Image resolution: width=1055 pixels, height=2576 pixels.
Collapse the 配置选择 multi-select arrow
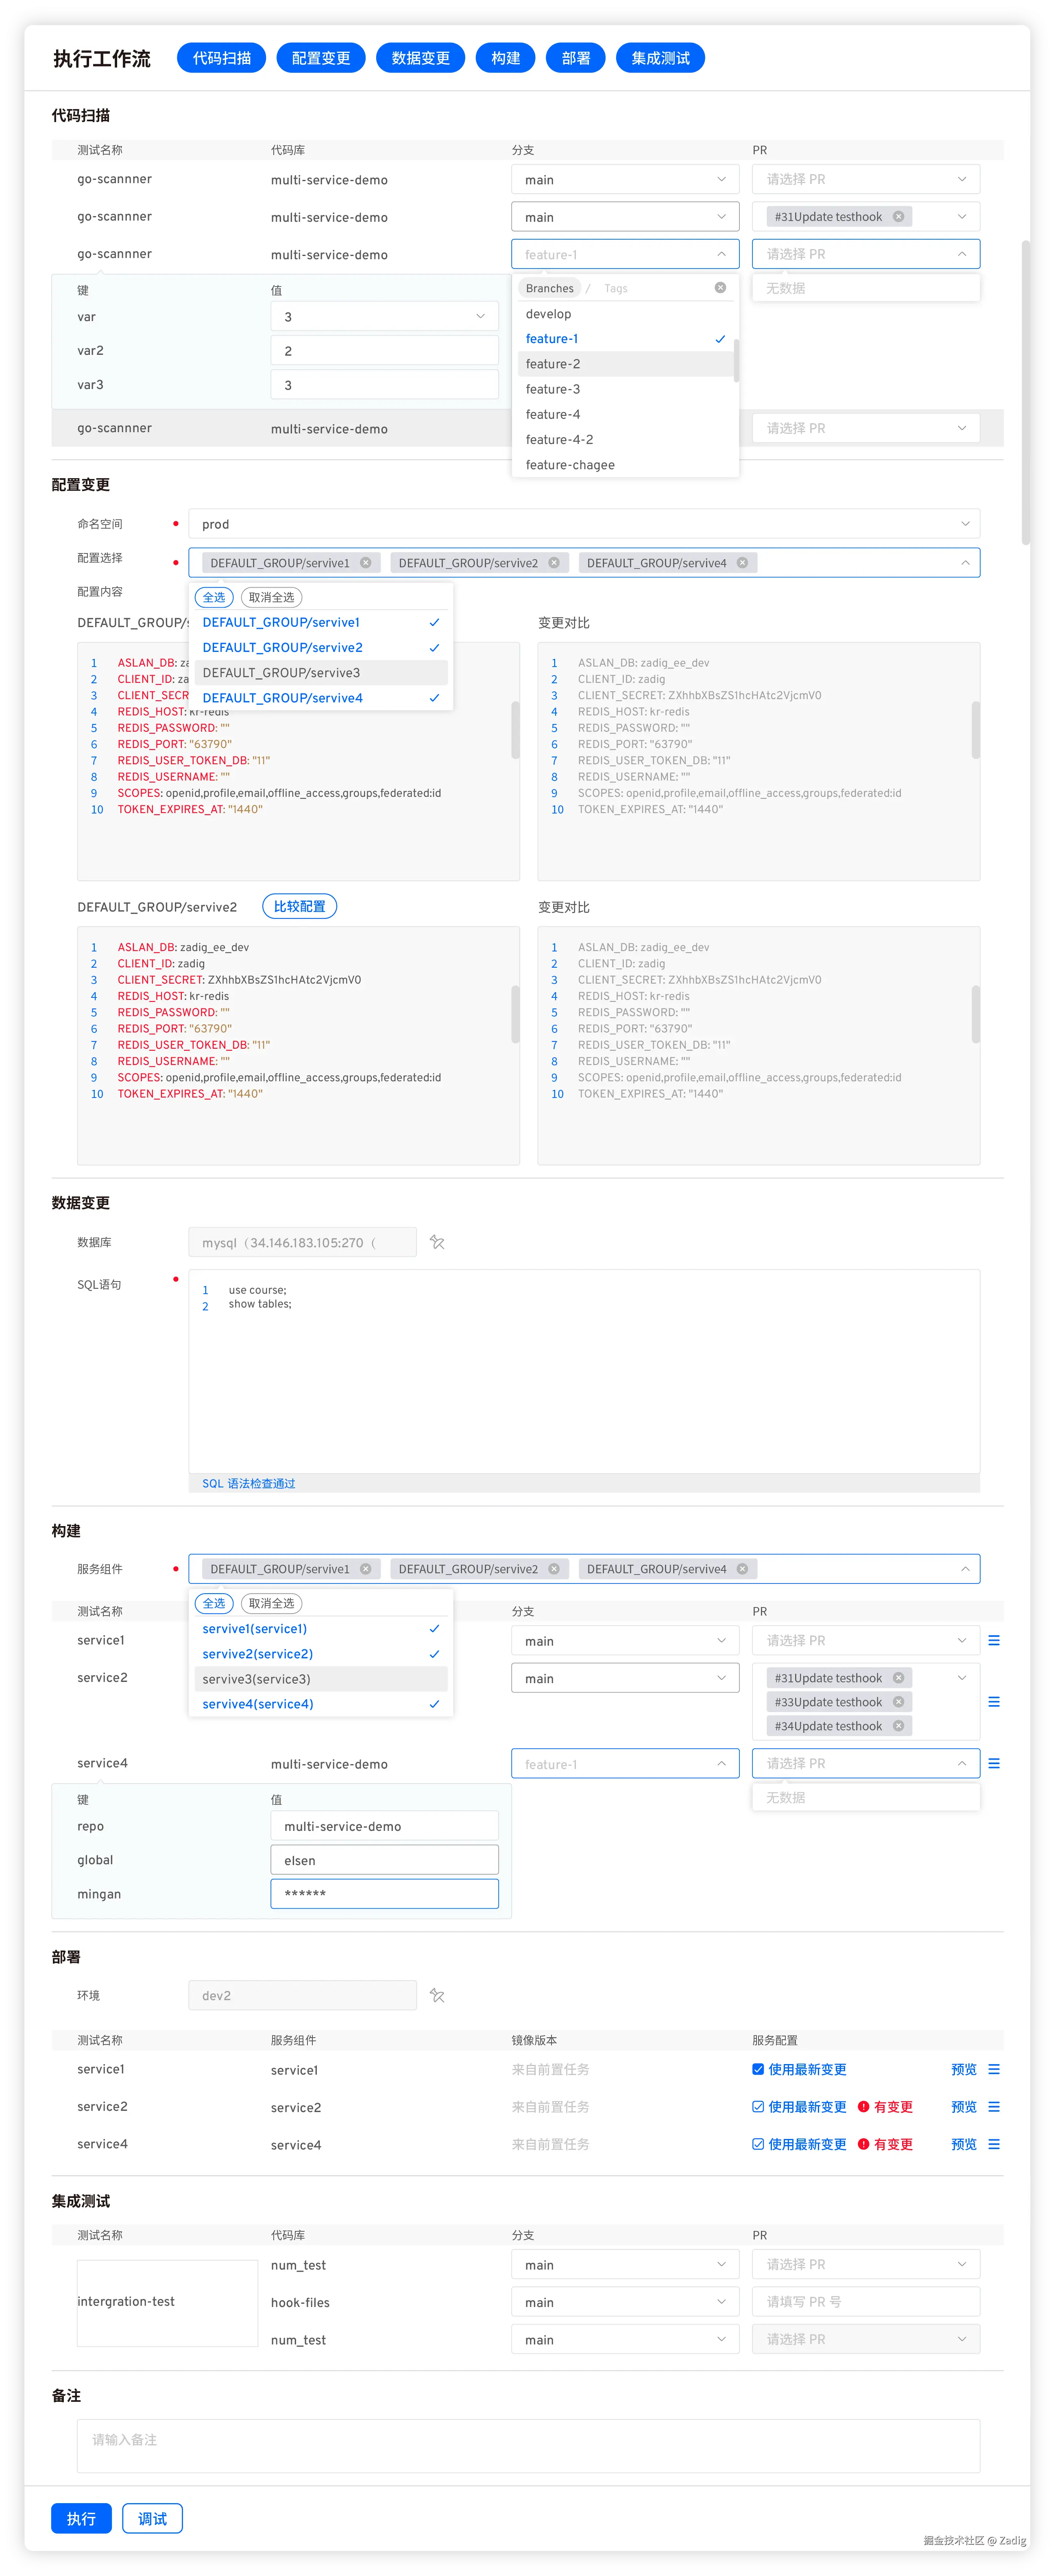point(965,563)
